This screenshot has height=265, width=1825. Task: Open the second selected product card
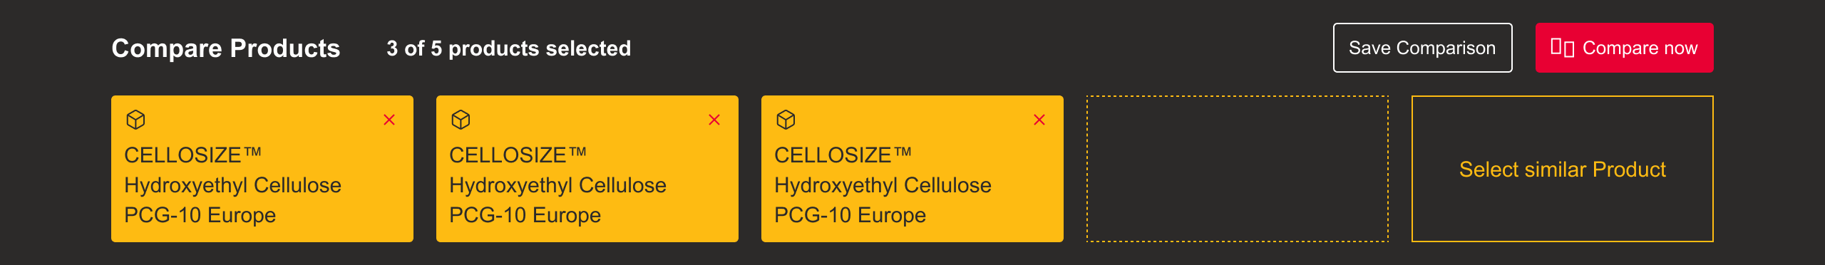coord(587,169)
